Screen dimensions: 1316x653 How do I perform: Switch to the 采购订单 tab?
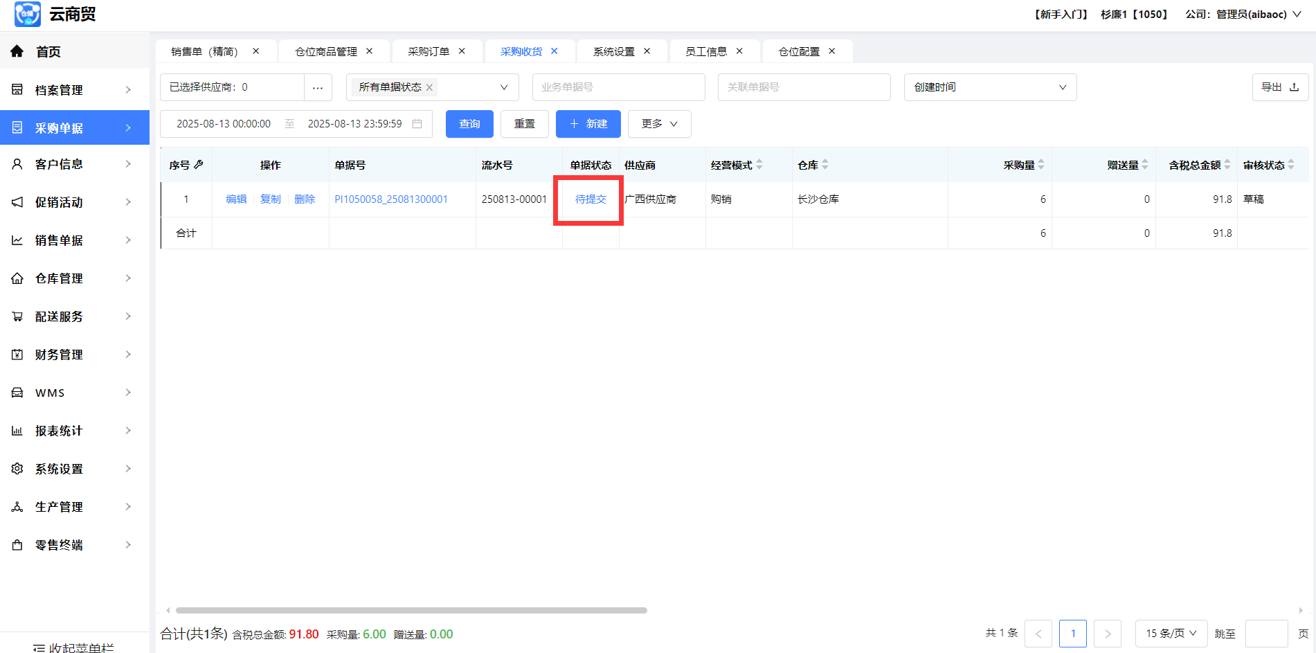pos(429,51)
